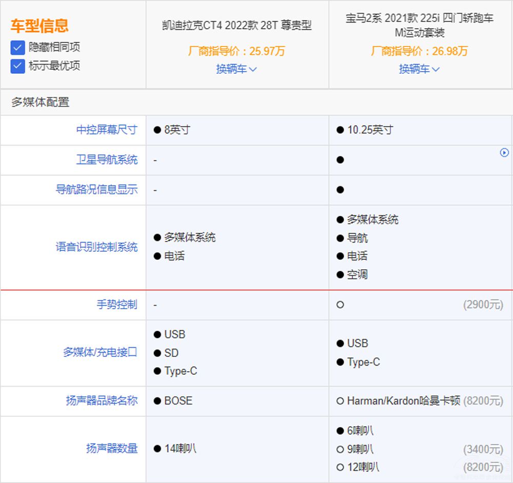513x483 pixels.
Task: Open the 导航路况信息显示 parameter link
Action: (x=96, y=190)
